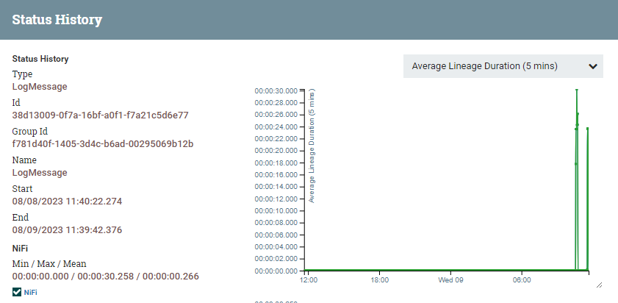
Task: Select the 12:00 x-axis tick label
Action: tap(309, 280)
